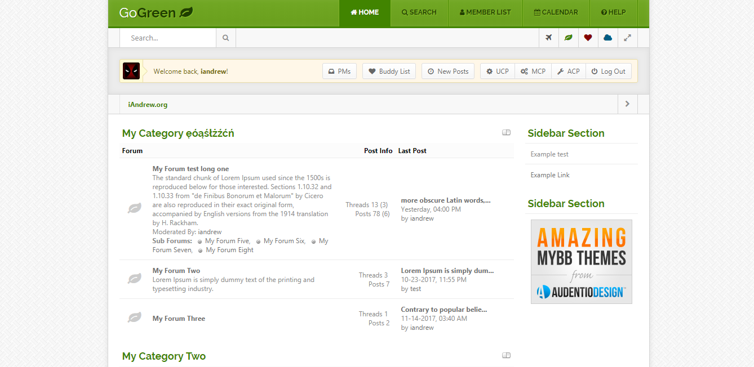
Task: Open the Search menu item
Action: (419, 12)
